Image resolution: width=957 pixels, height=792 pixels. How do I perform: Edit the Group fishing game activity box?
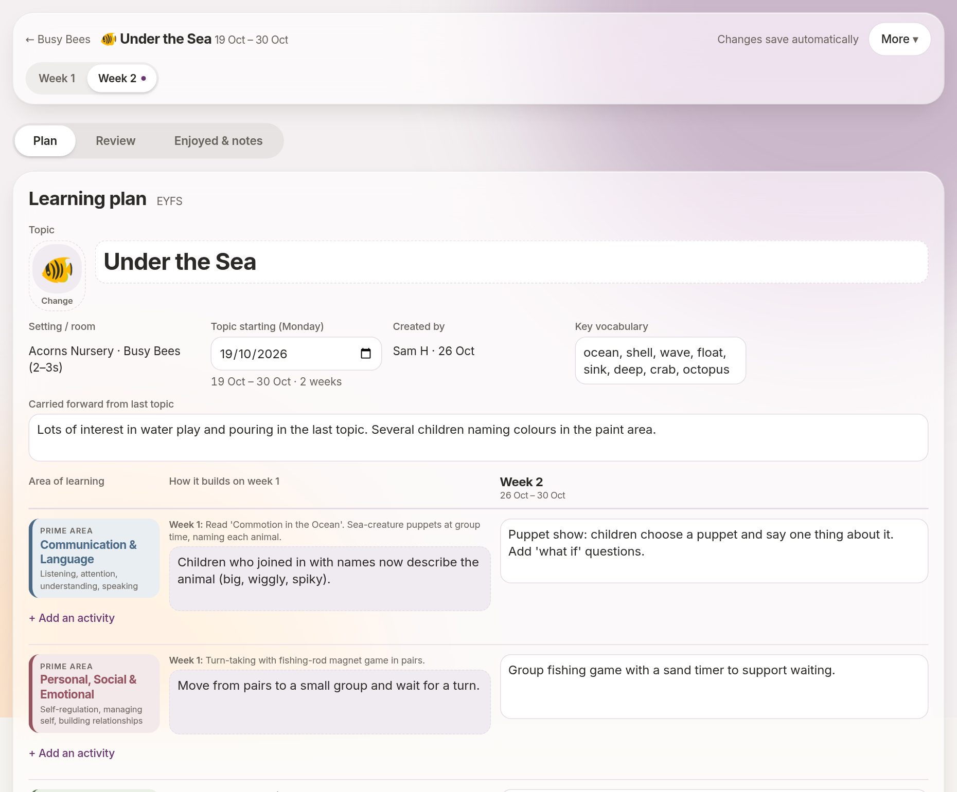[714, 687]
